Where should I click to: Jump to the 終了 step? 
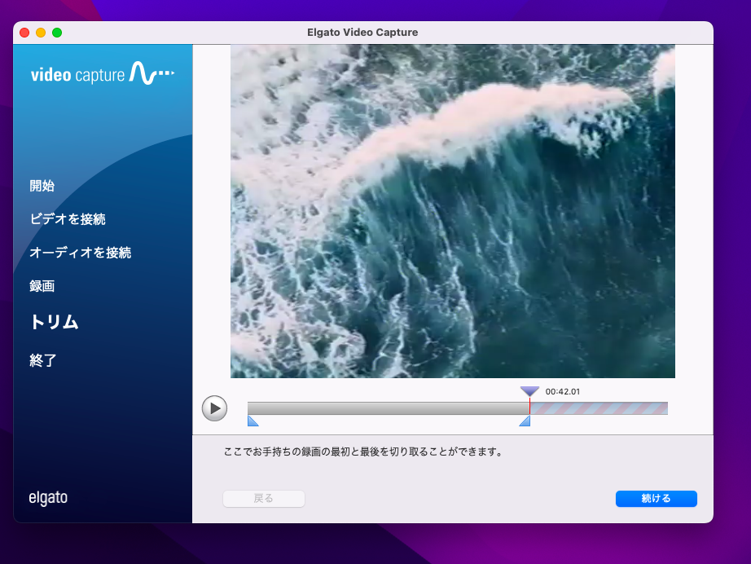click(43, 360)
